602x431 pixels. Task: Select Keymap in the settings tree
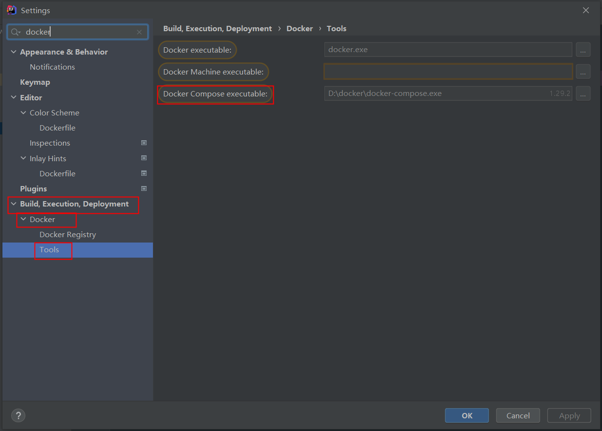coord(35,82)
